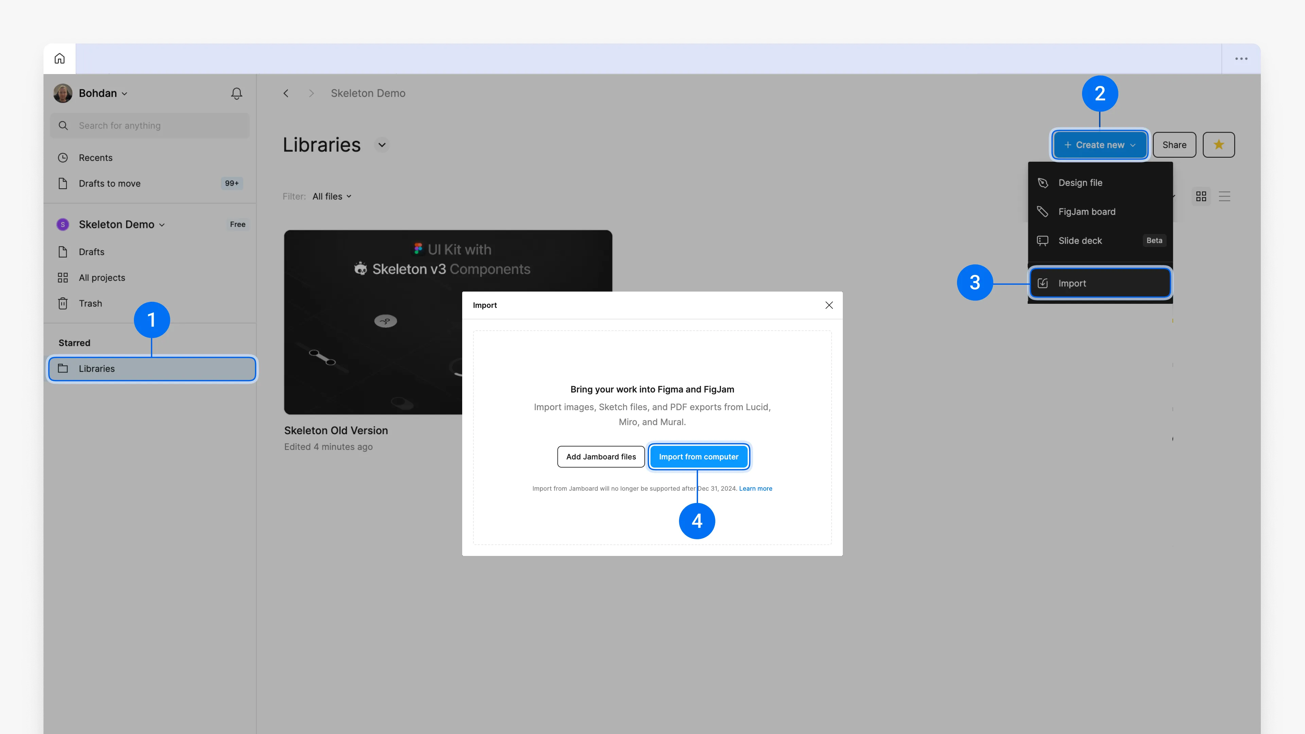Click the Search for anything field
The height and width of the screenshot is (734, 1305).
click(x=150, y=126)
